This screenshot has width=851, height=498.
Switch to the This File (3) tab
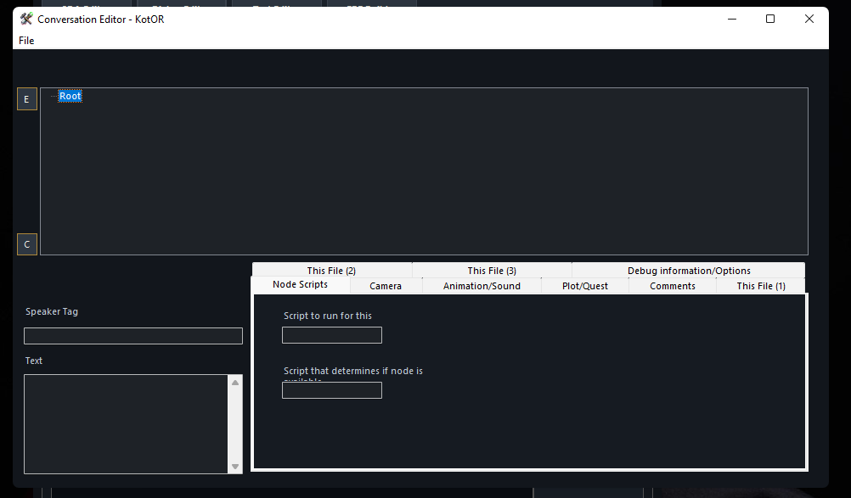(492, 271)
